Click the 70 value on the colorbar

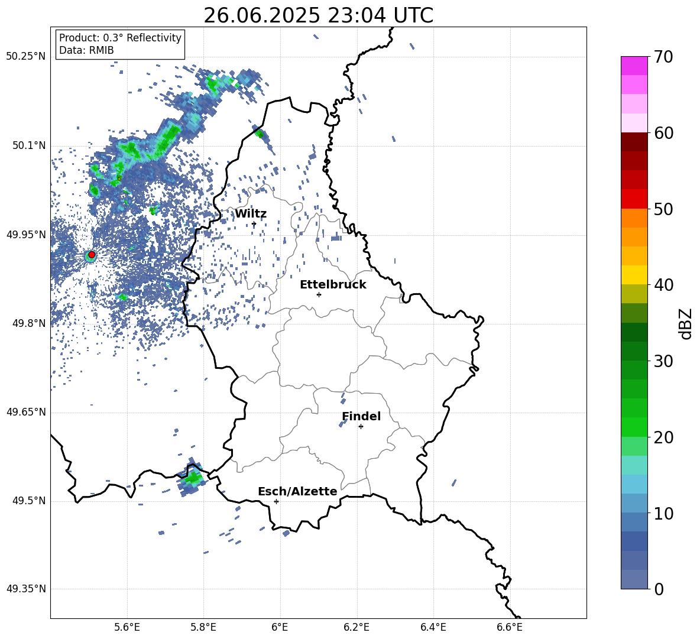click(663, 57)
